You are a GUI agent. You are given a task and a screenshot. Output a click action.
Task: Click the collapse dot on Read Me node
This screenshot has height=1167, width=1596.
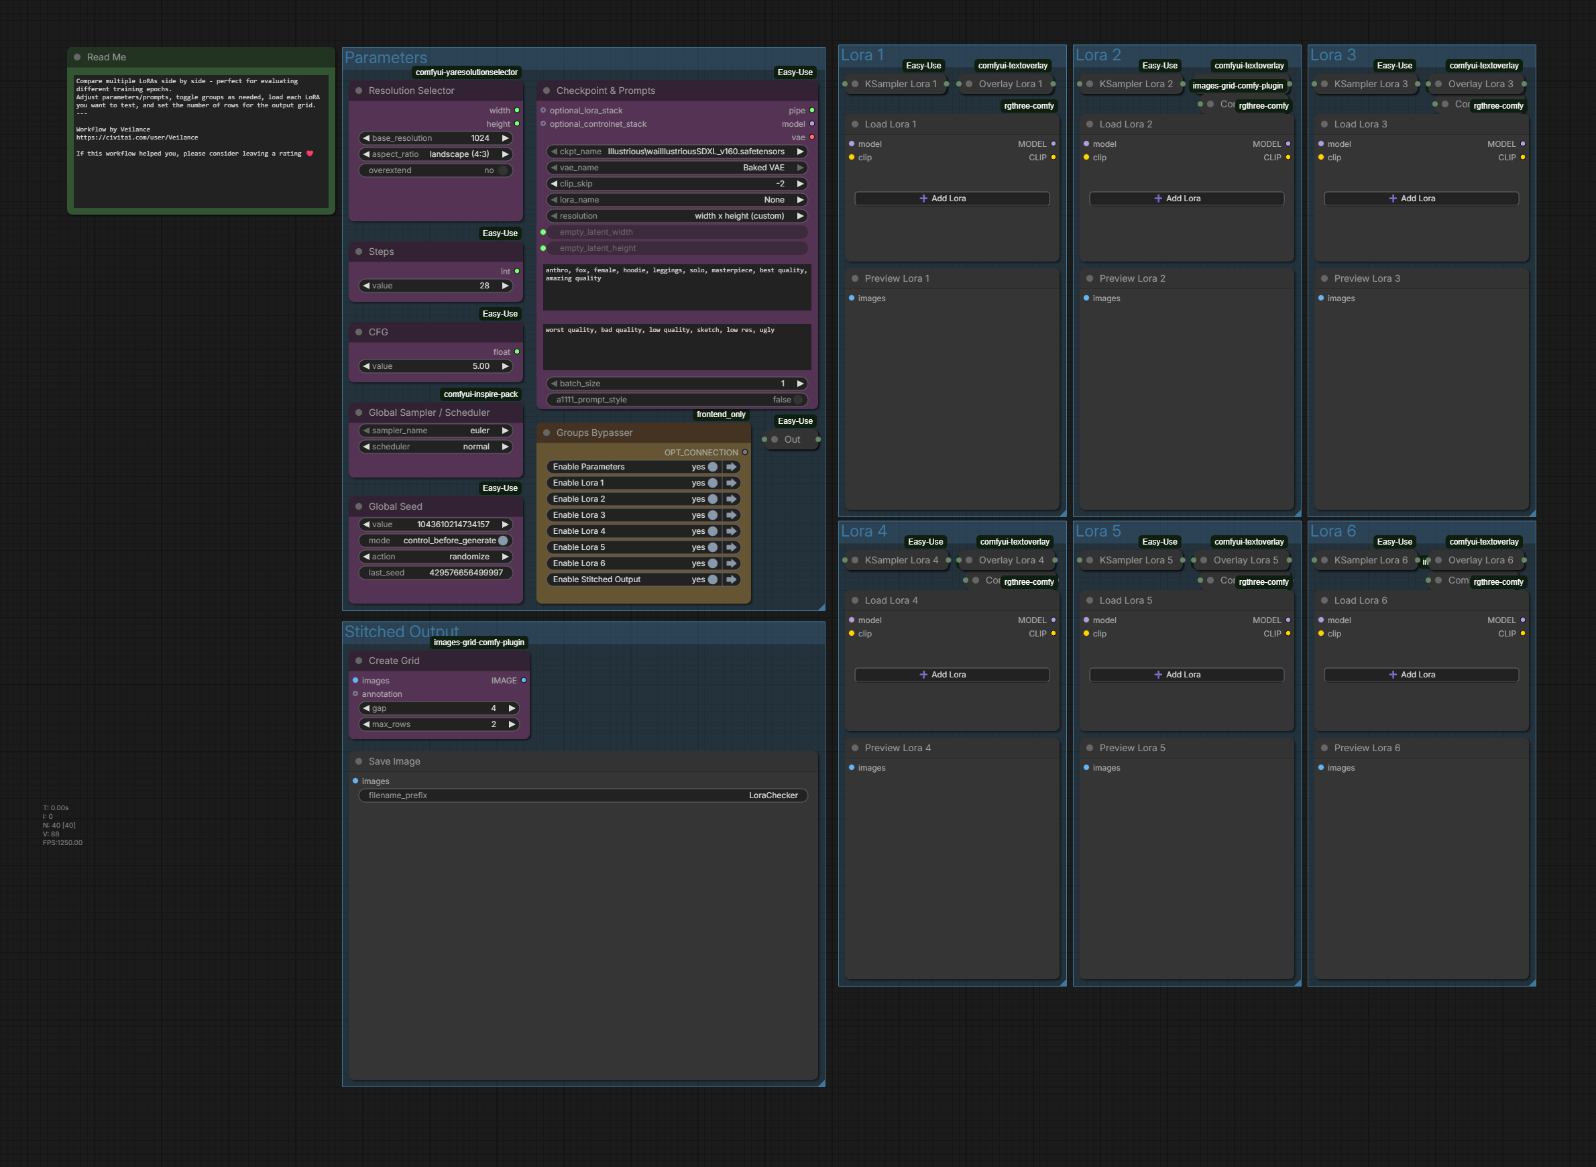click(x=77, y=57)
